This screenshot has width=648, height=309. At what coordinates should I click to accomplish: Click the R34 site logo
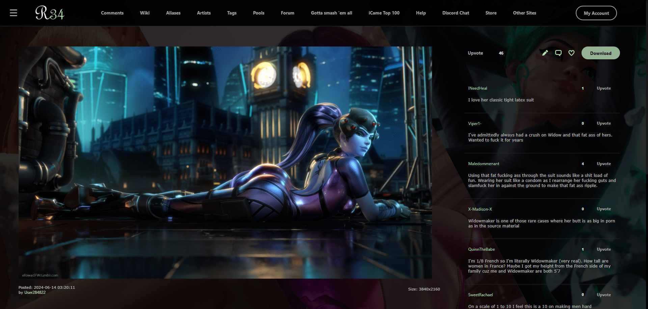point(50,13)
